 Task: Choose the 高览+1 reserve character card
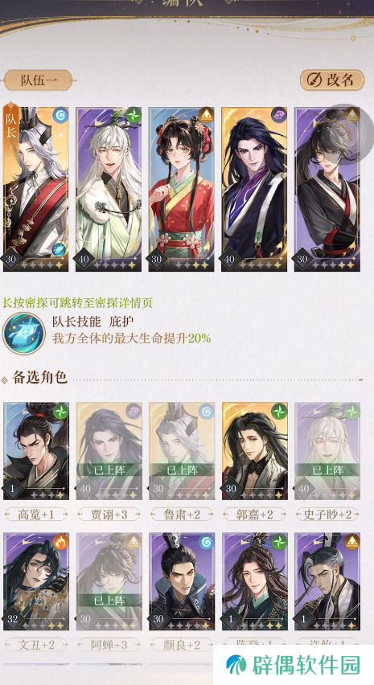pos(36,451)
